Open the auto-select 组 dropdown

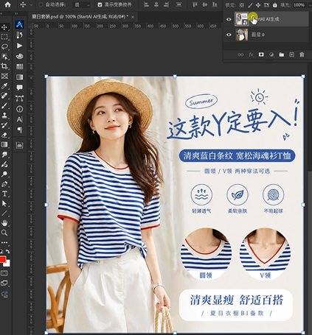pyautogui.click(x=82, y=4)
